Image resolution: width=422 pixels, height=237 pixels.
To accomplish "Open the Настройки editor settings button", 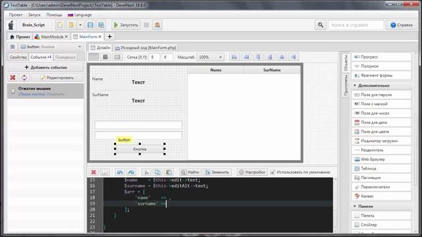I will pos(252,172).
